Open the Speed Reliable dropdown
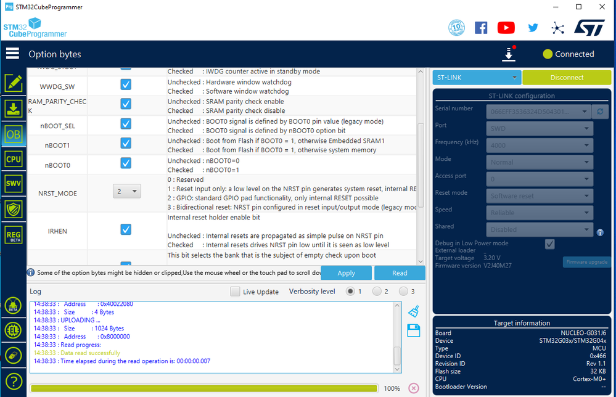The width and height of the screenshot is (616, 397). [x=540, y=213]
